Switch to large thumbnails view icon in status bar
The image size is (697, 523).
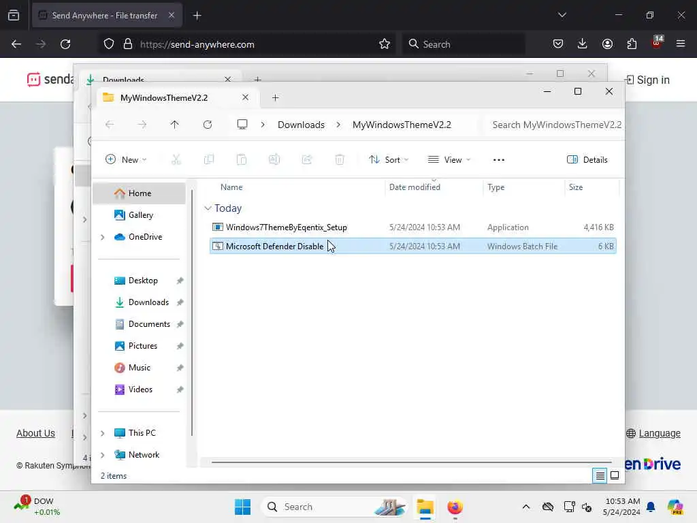coord(615,475)
